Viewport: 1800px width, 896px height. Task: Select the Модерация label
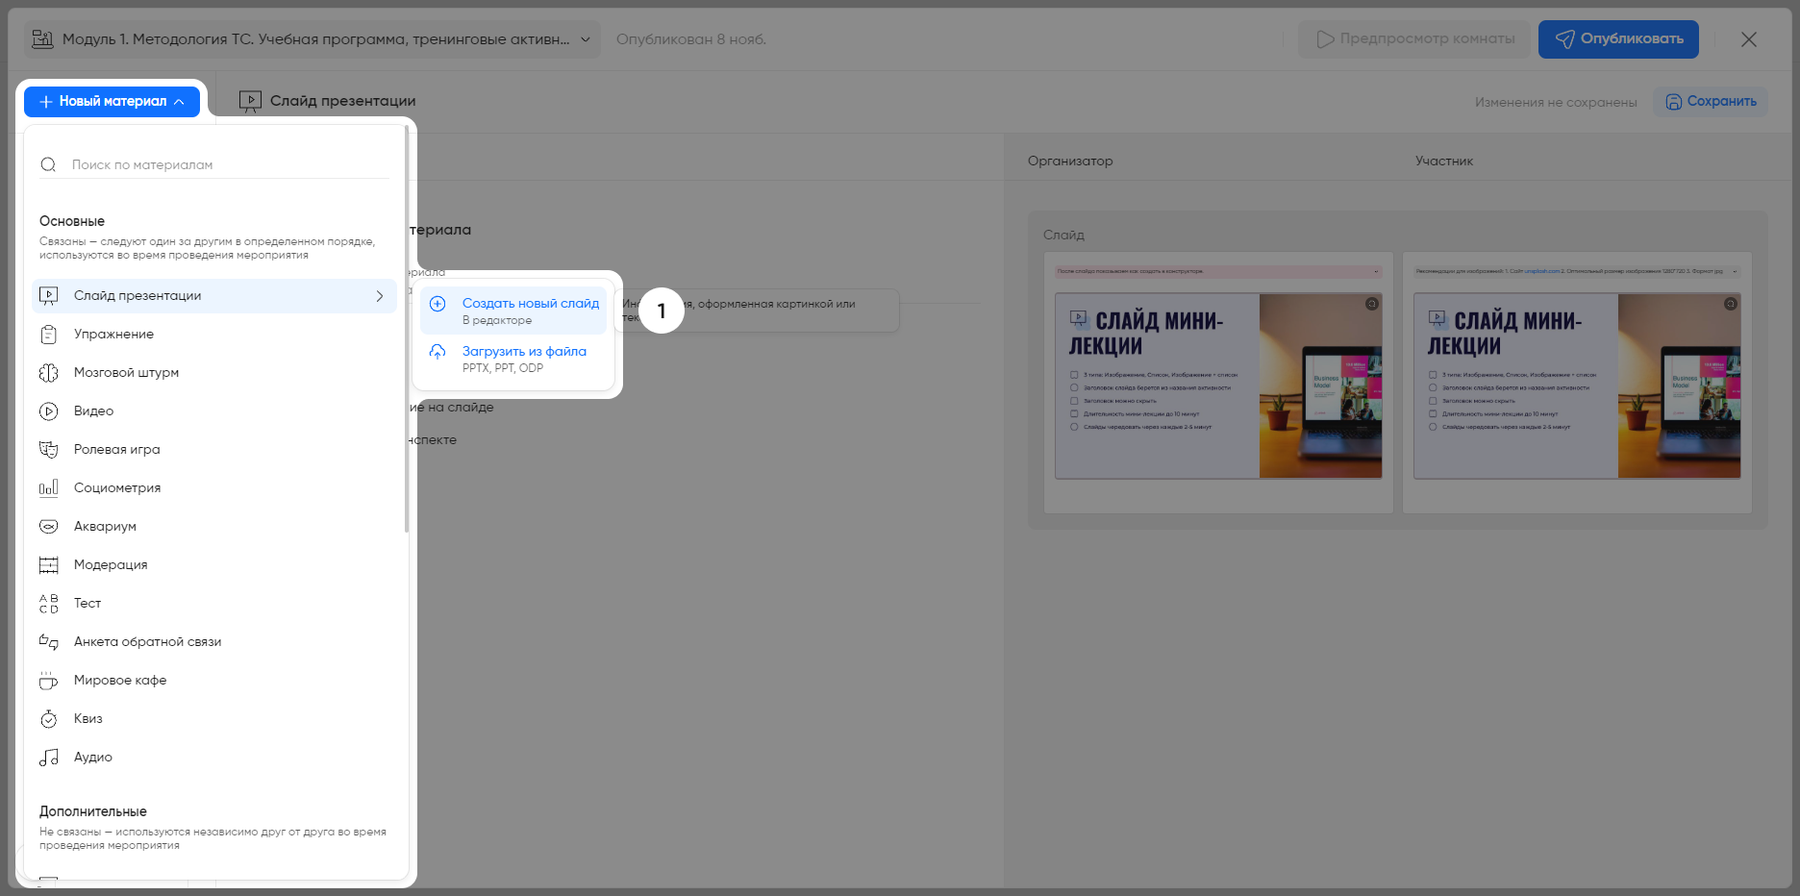pos(111,564)
